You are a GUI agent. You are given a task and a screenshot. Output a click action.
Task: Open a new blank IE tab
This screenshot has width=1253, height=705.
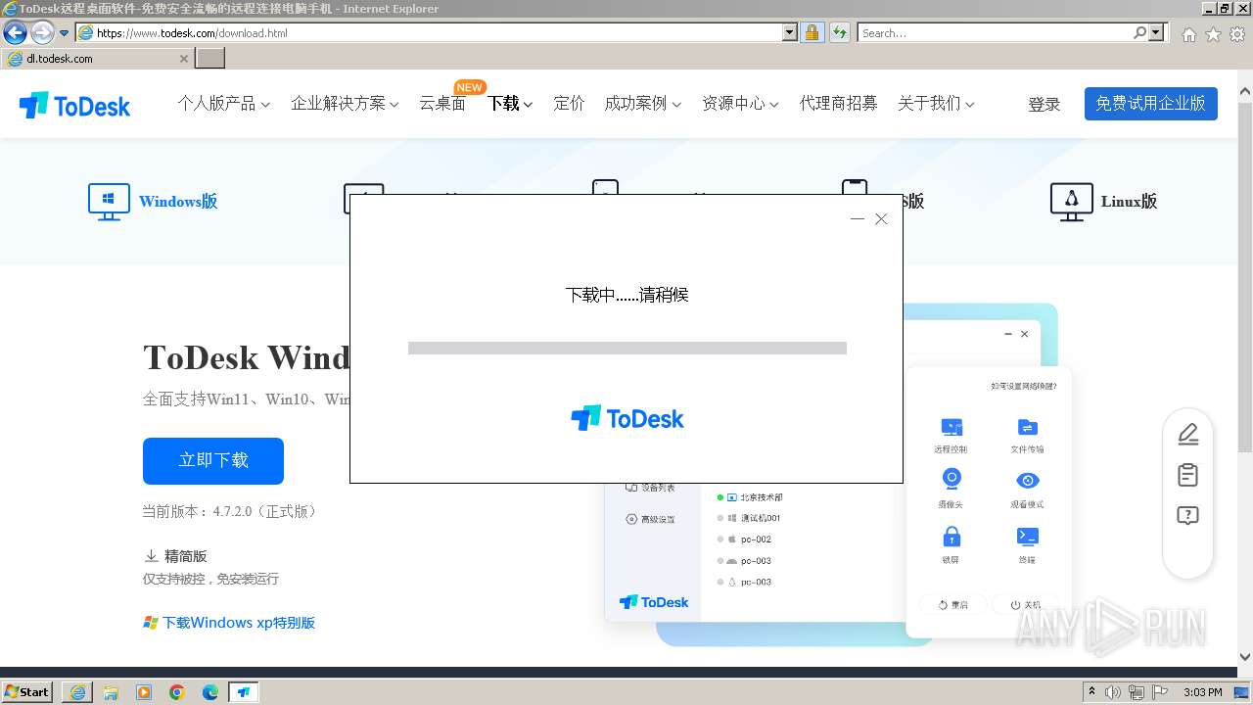210,59
